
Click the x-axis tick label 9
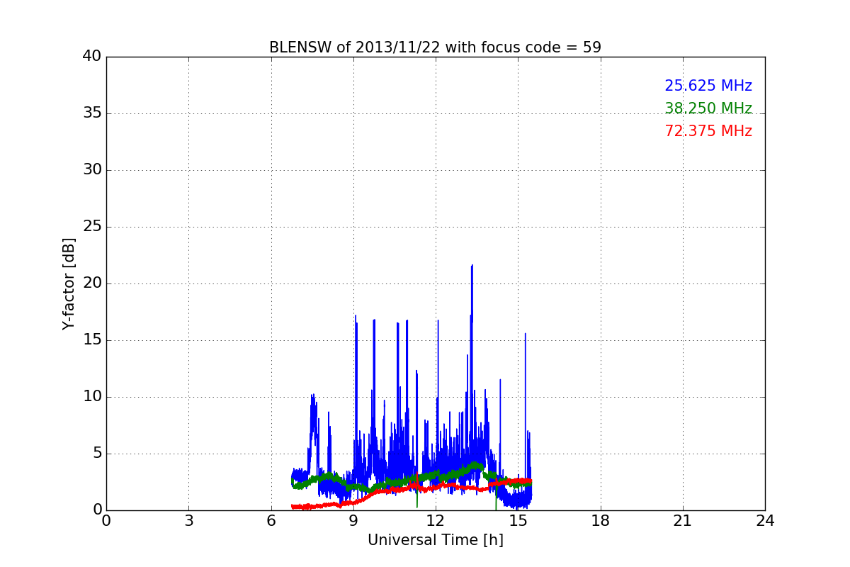click(353, 521)
